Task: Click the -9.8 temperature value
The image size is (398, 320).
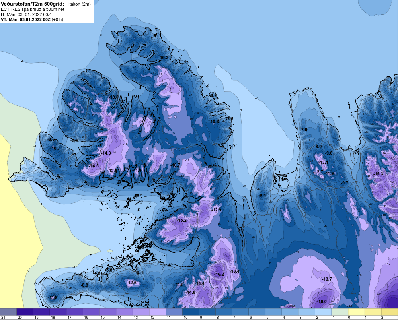Action: click(x=329, y=153)
